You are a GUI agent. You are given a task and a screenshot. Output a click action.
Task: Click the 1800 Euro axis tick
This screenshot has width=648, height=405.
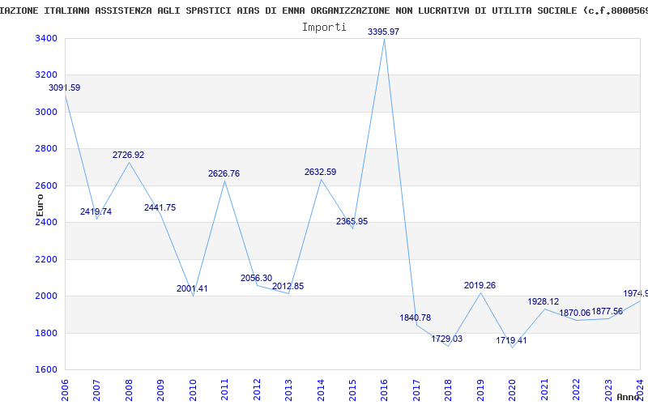point(46,333)
